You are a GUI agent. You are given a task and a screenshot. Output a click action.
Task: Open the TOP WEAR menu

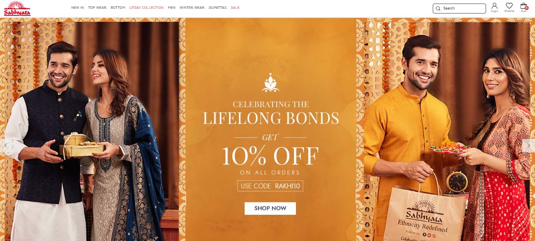point(97,8)
